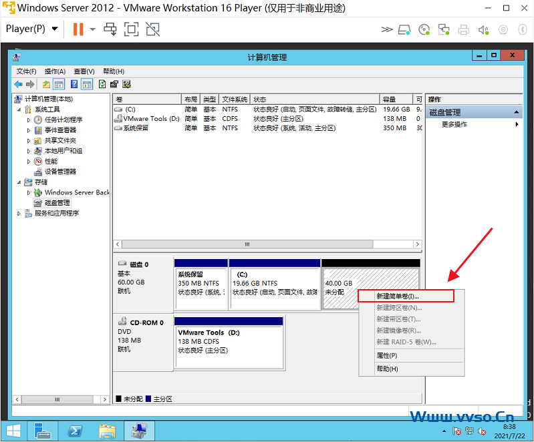Select Windows Server Backup tree item
Image resolution: width=534 pixels, height=442 pixels.
tap(77, 192)
